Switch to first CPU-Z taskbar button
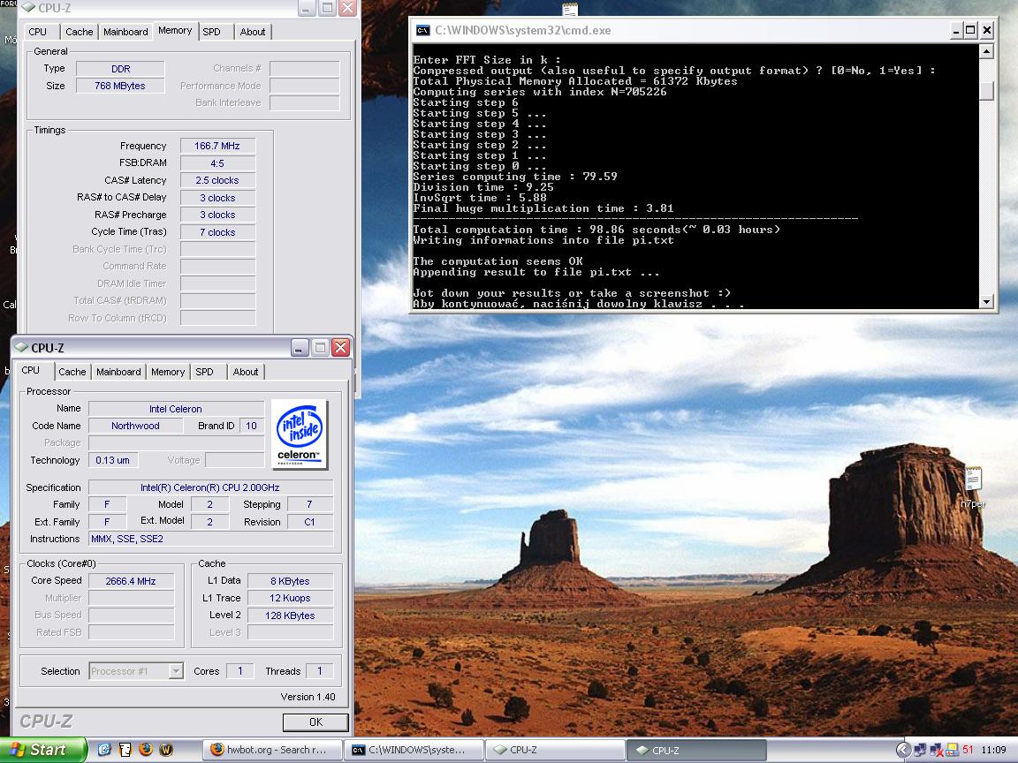 (554, 750)
